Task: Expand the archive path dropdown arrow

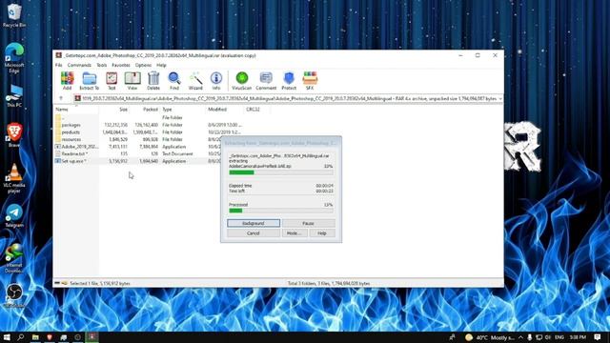Action: click(x=500, y=99)
